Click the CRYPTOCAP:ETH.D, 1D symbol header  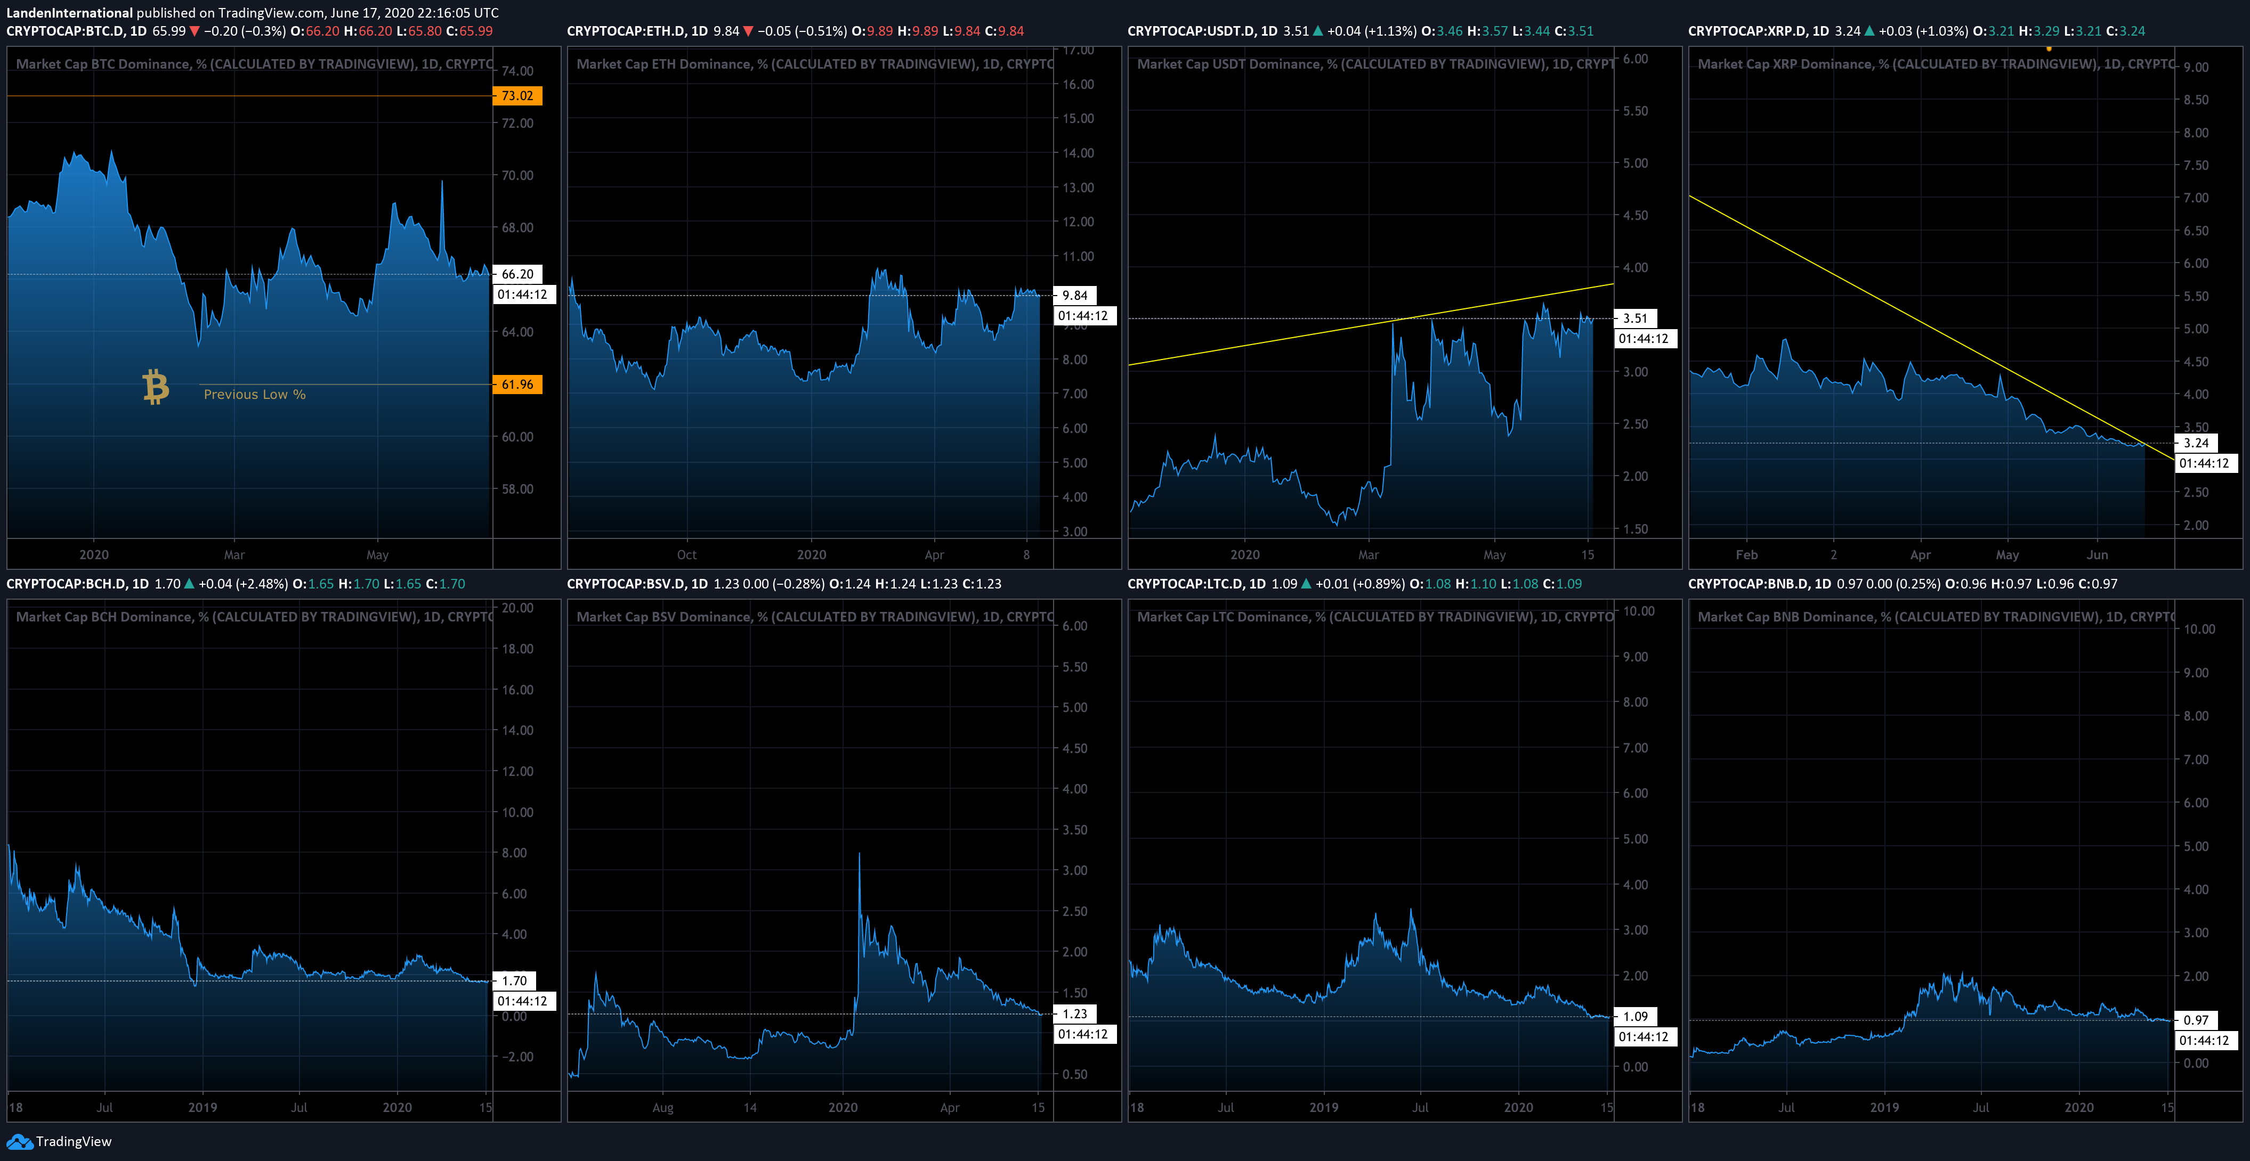(637, 31)
